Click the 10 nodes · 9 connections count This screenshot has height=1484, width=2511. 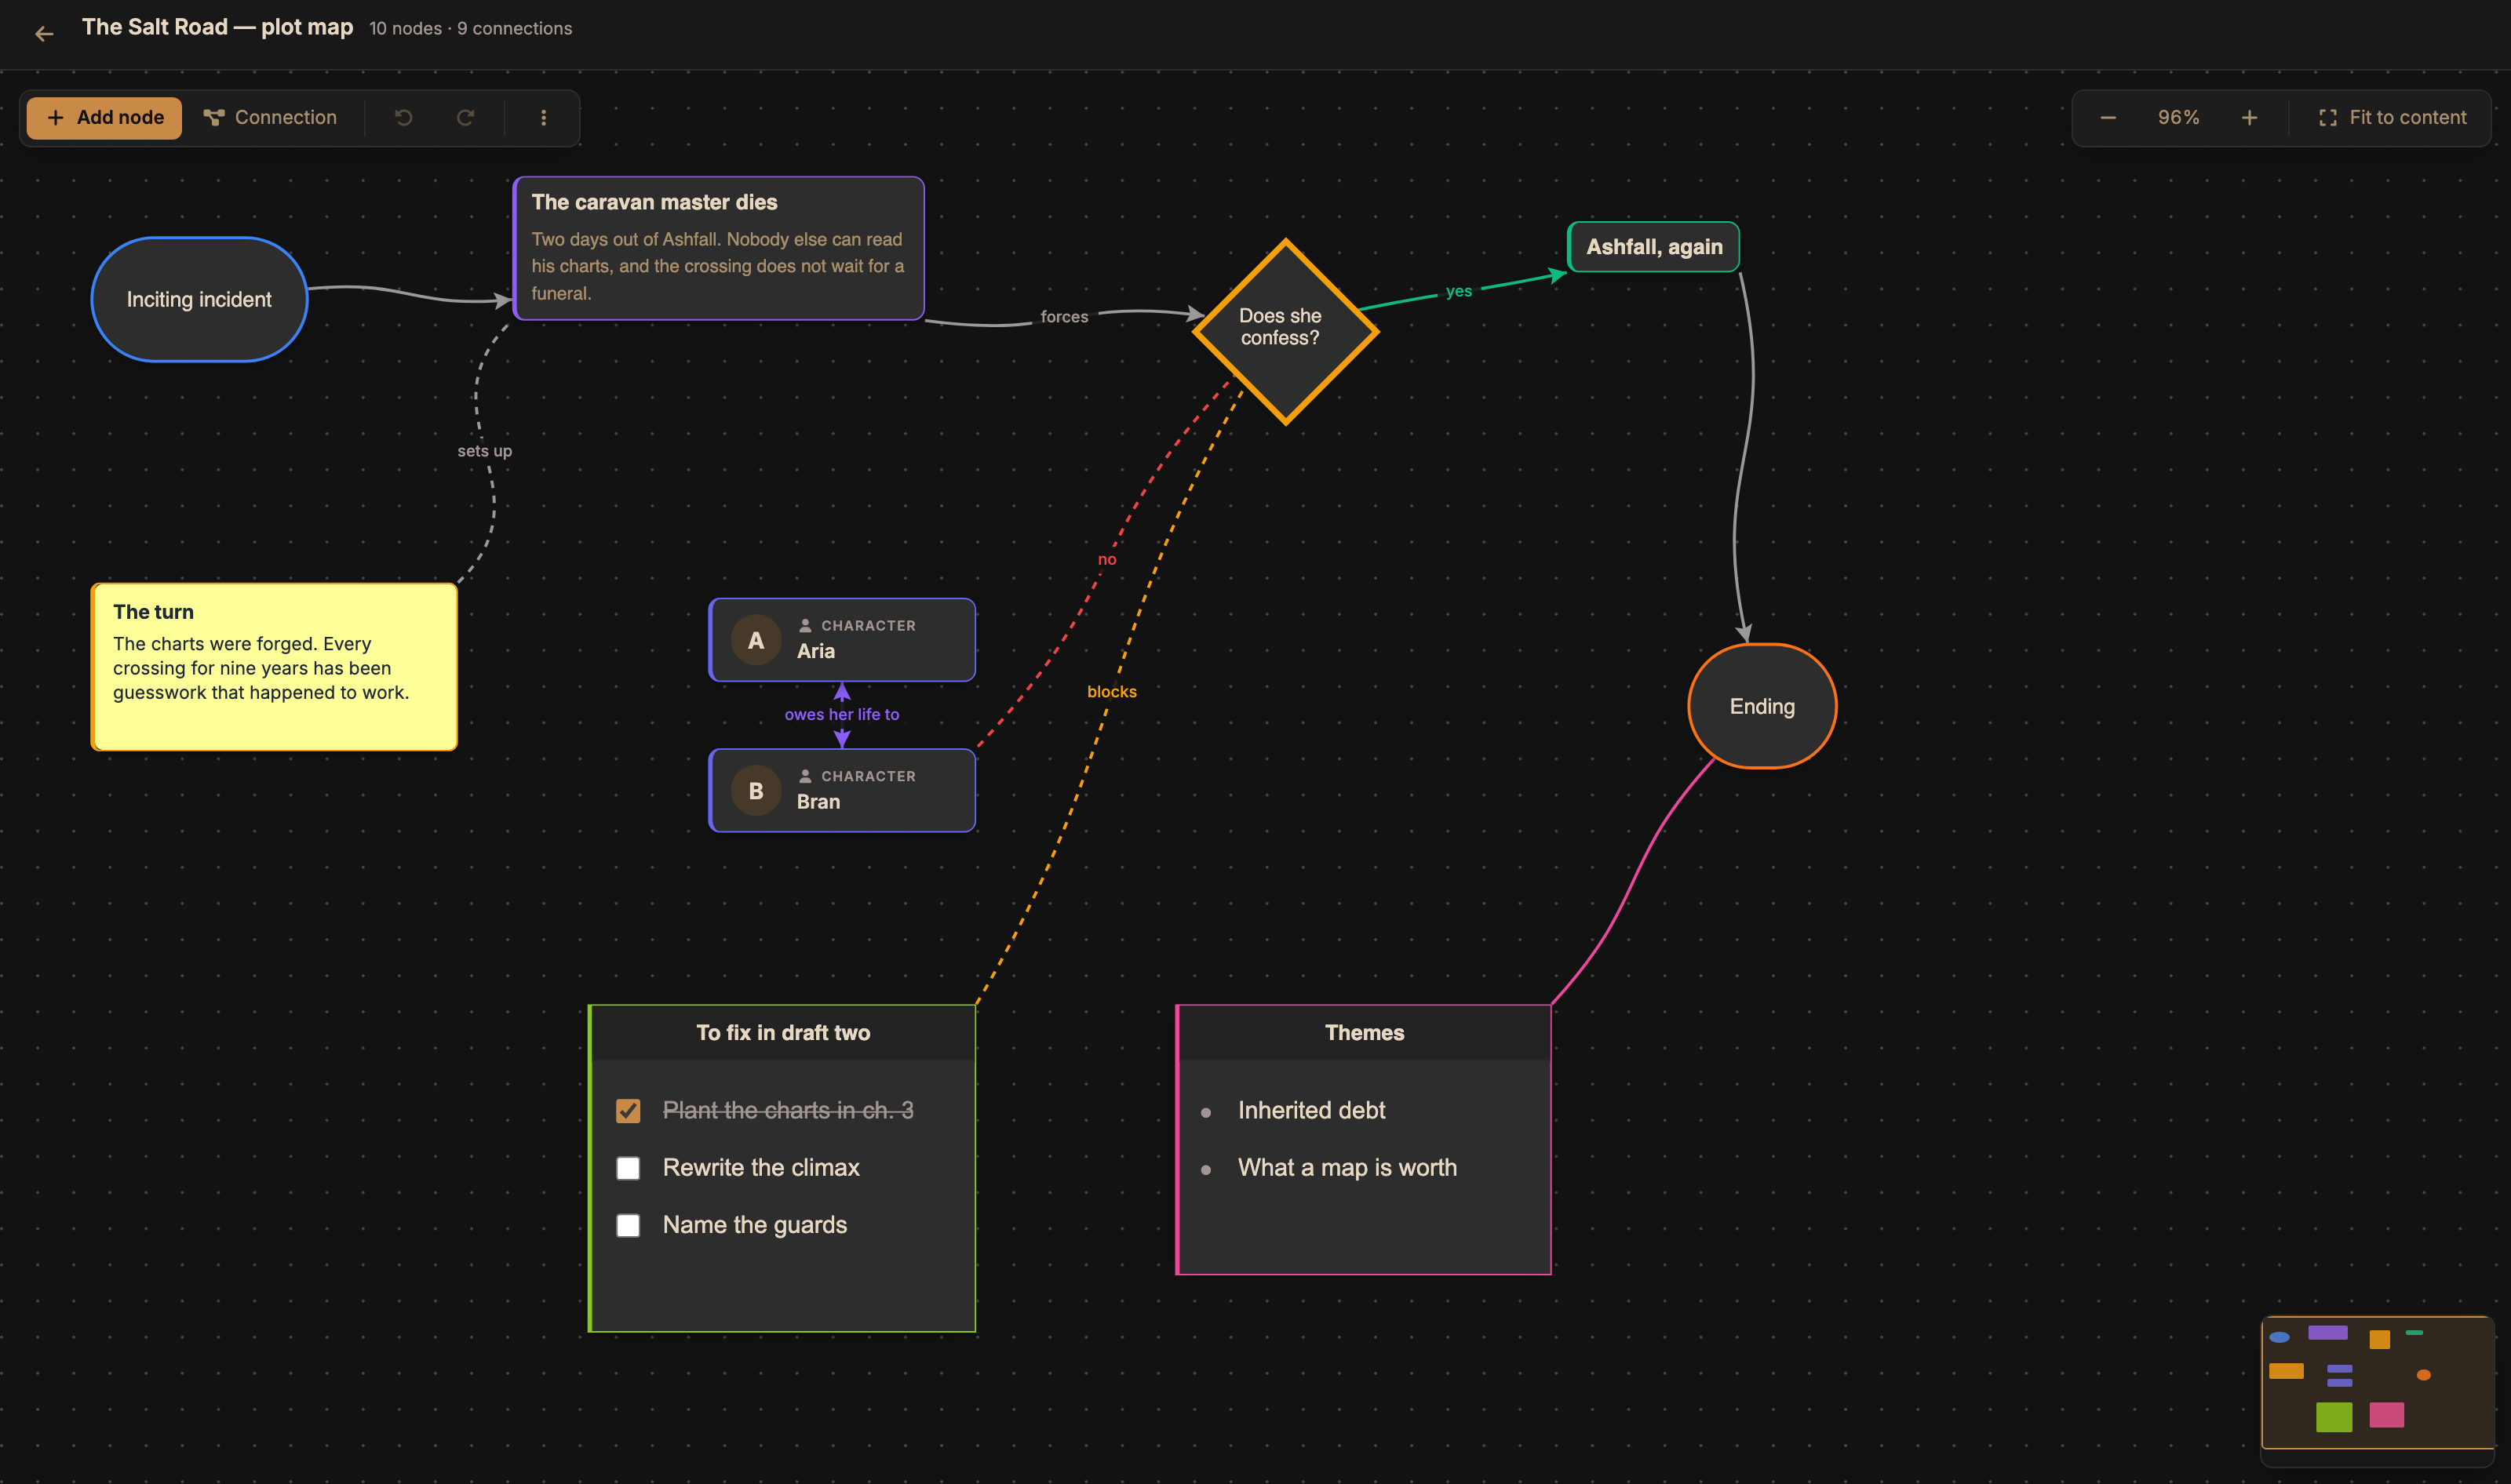470,28
